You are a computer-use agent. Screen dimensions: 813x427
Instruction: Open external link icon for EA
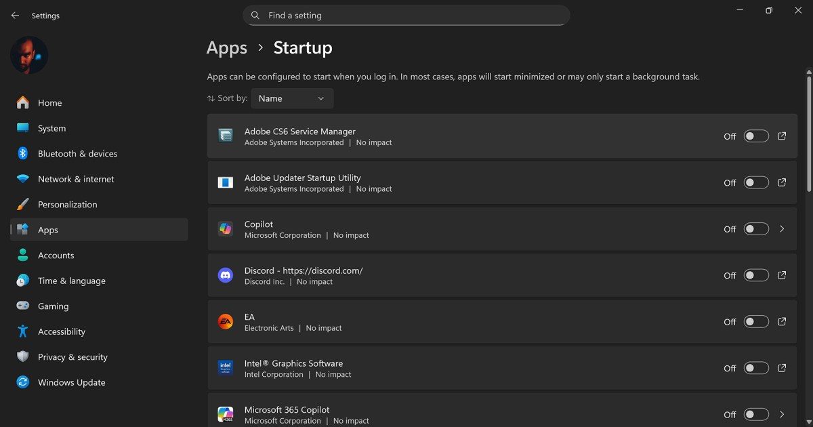[782, 322]
